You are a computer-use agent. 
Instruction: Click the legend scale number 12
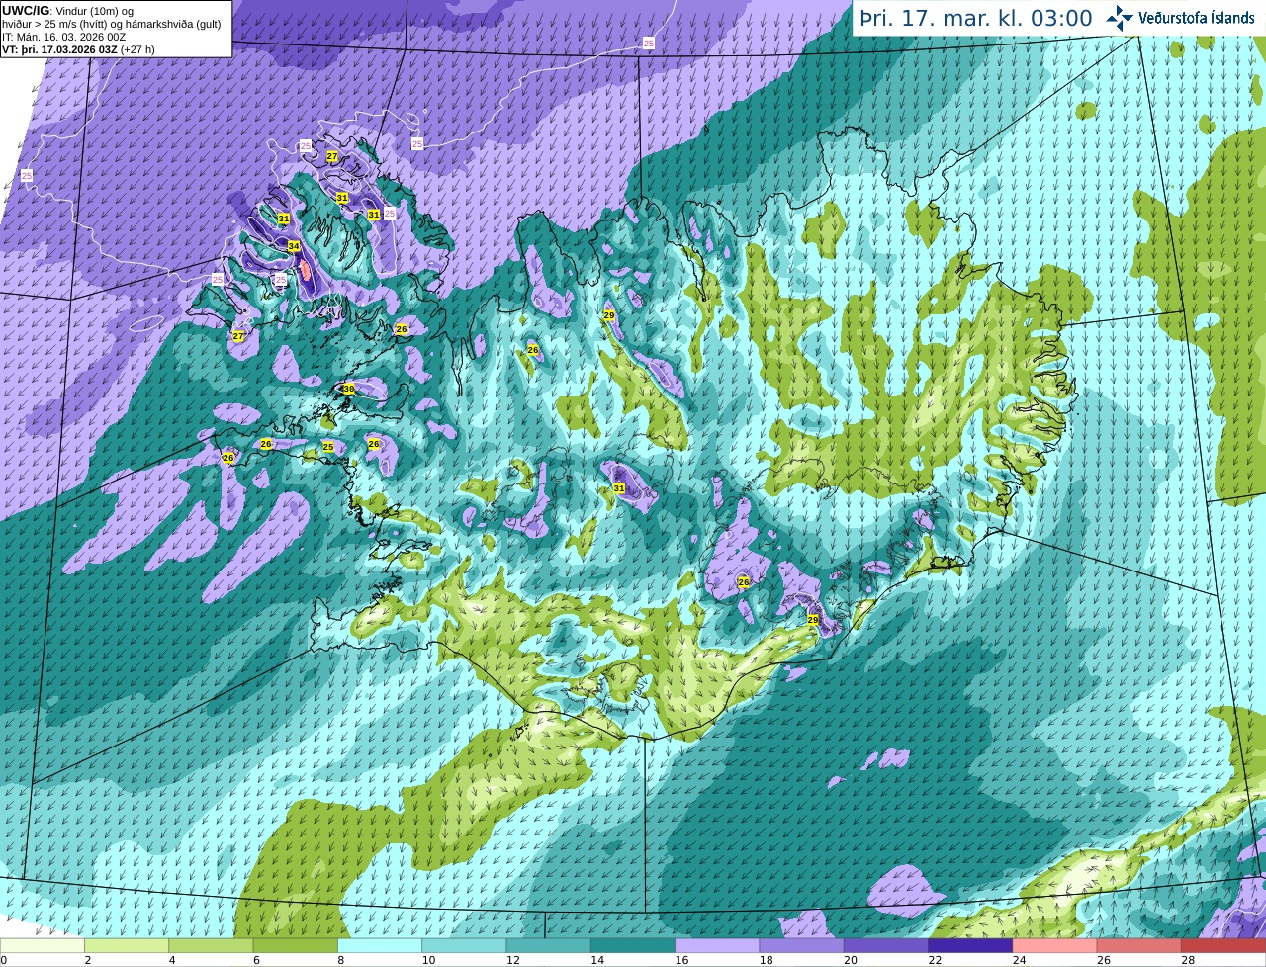tap(511, 960)
